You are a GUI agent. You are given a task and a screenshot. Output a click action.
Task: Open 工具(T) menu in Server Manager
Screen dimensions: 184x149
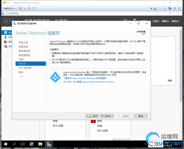click(156, 21)
